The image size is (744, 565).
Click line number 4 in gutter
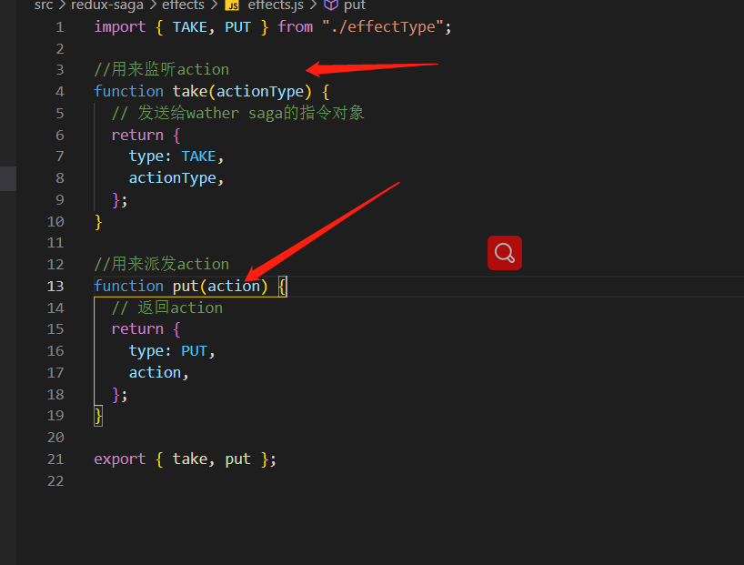coord(60,92)
